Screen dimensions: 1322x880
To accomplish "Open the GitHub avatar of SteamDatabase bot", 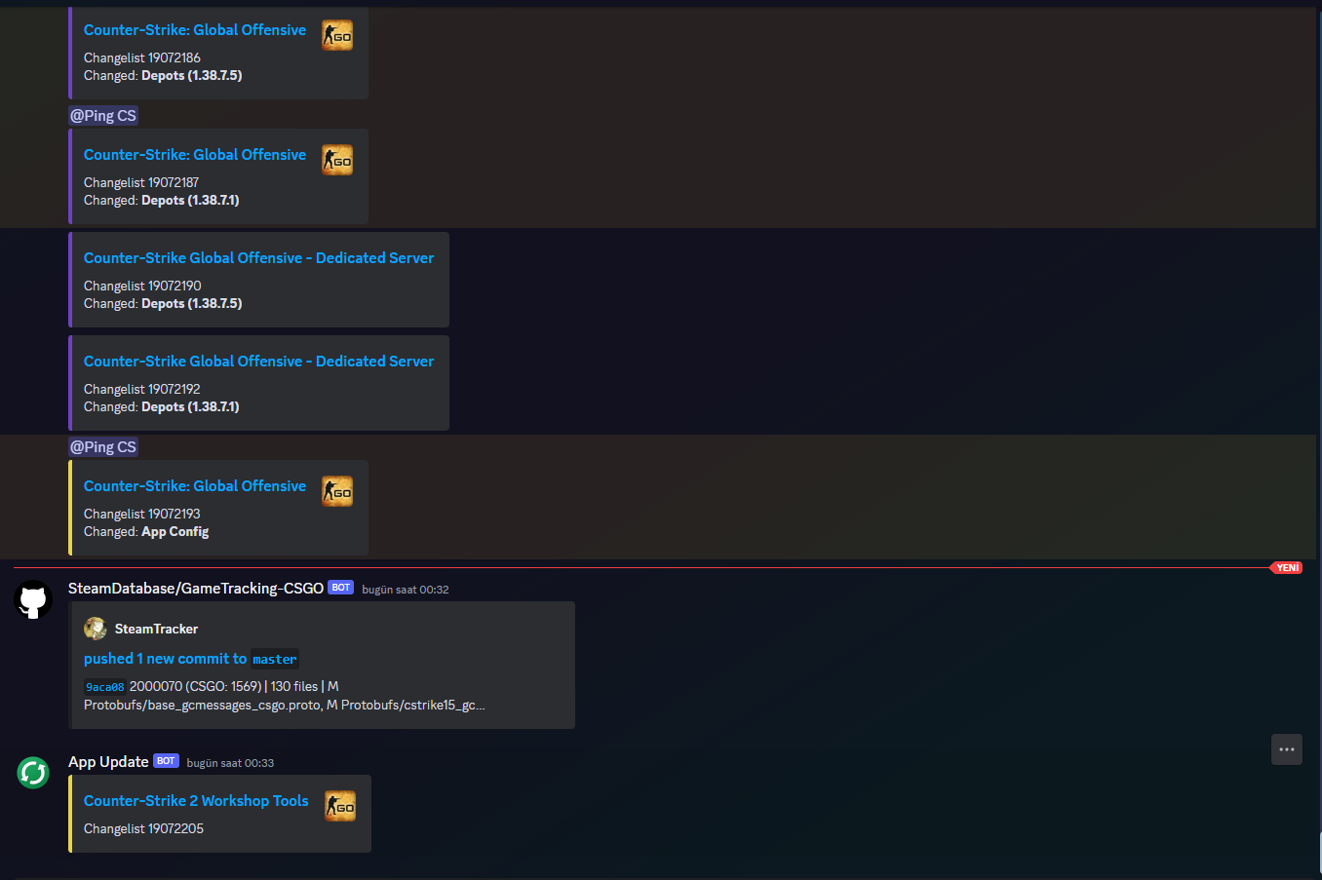I will click(33, 600).
